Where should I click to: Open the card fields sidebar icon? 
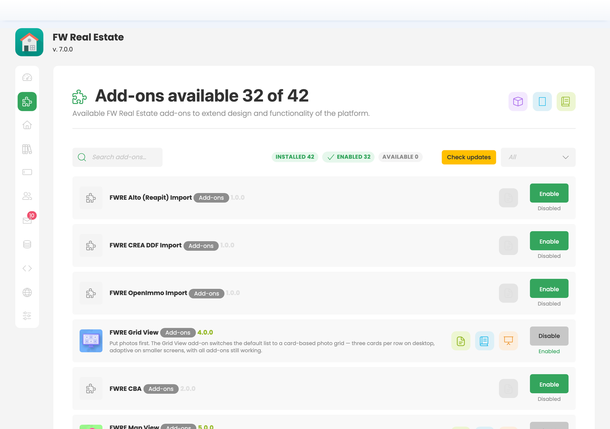27,172
